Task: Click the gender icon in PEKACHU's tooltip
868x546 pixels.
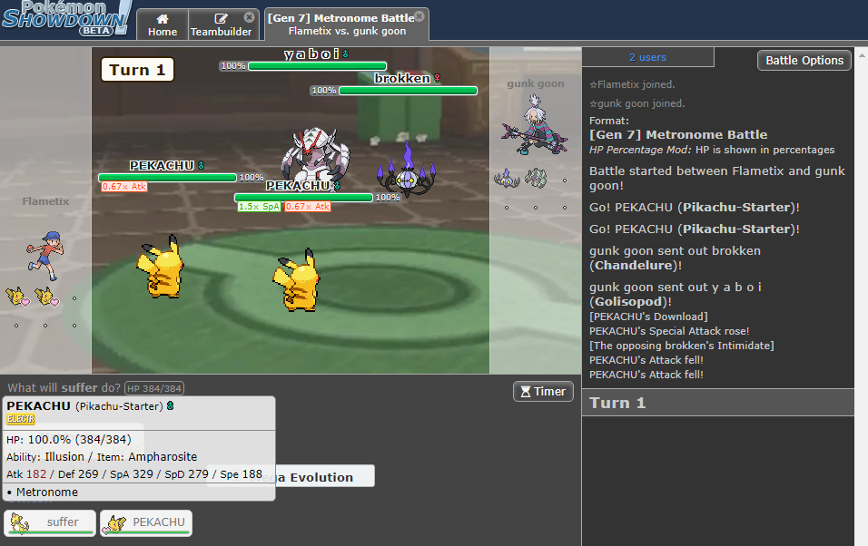Action: pyautogui.click(x=171, y=406)
